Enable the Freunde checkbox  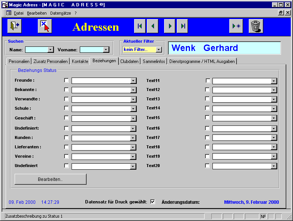66,80
